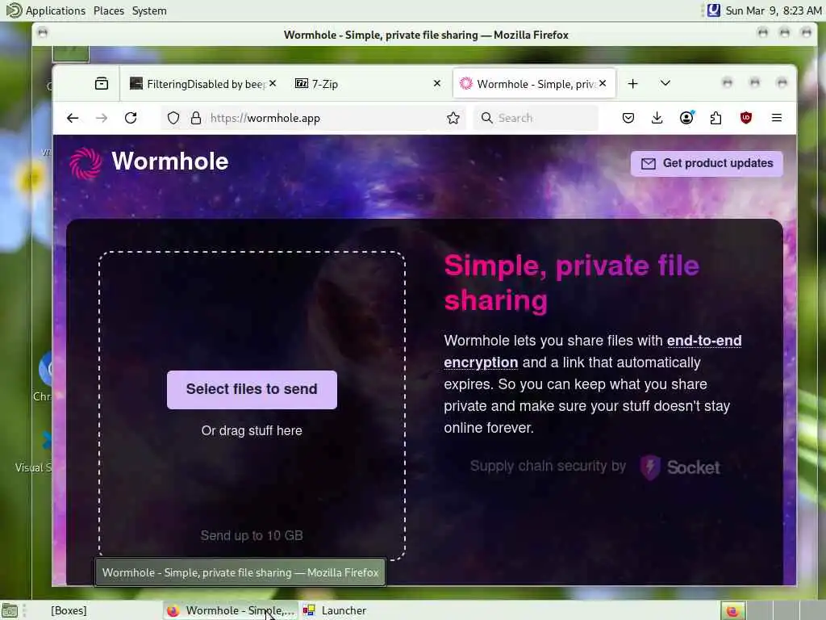This screenshot has height=620, width=826.
Task: View site security lock info
Action: 196,118
